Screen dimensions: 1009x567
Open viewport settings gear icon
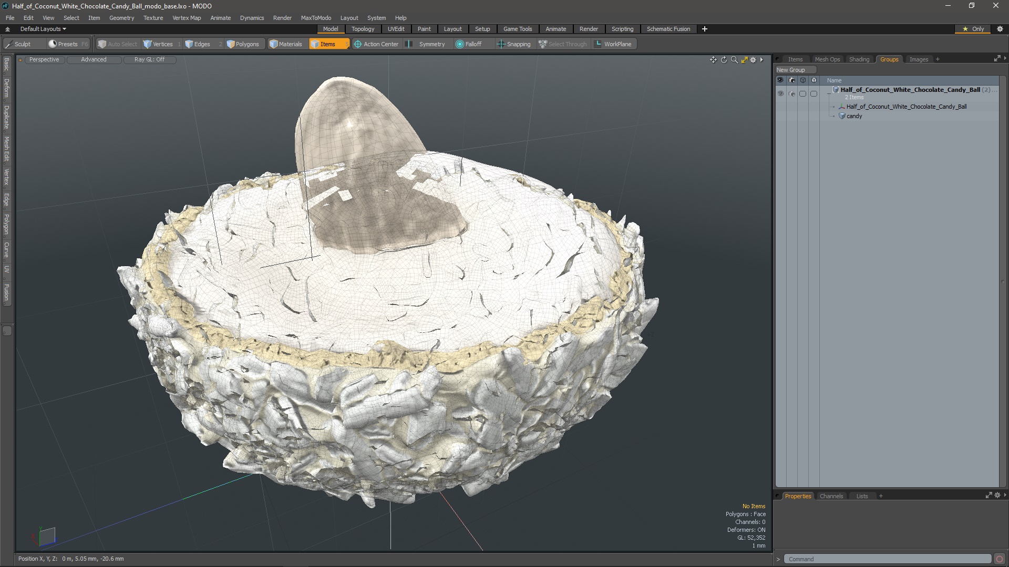(x=753, y=60)
